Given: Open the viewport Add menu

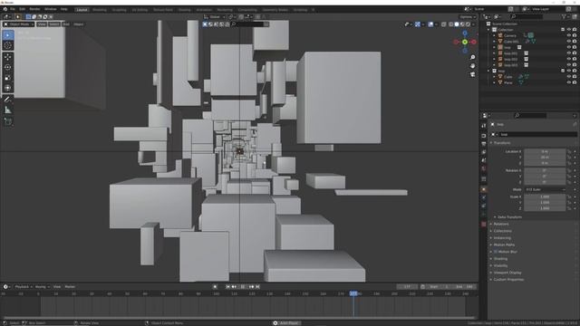Looking at the screenshot, I should 66,24.
